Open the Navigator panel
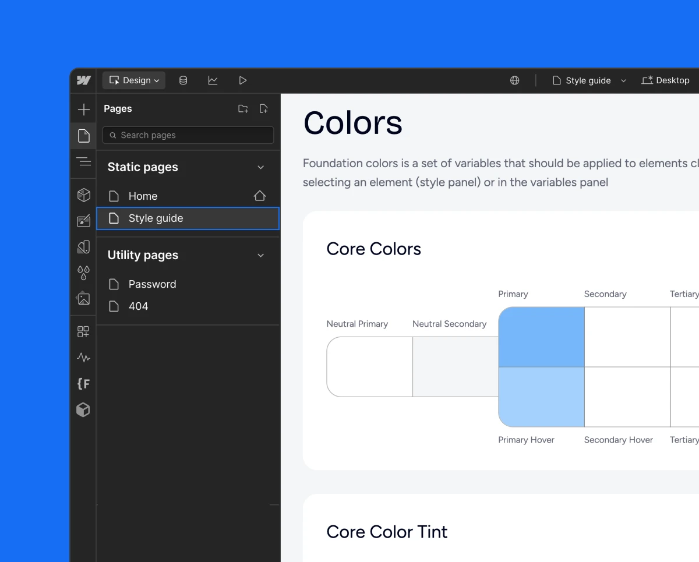Image resolution: width=699 pixels, height=562 pixels. click(x=84, y=162)
